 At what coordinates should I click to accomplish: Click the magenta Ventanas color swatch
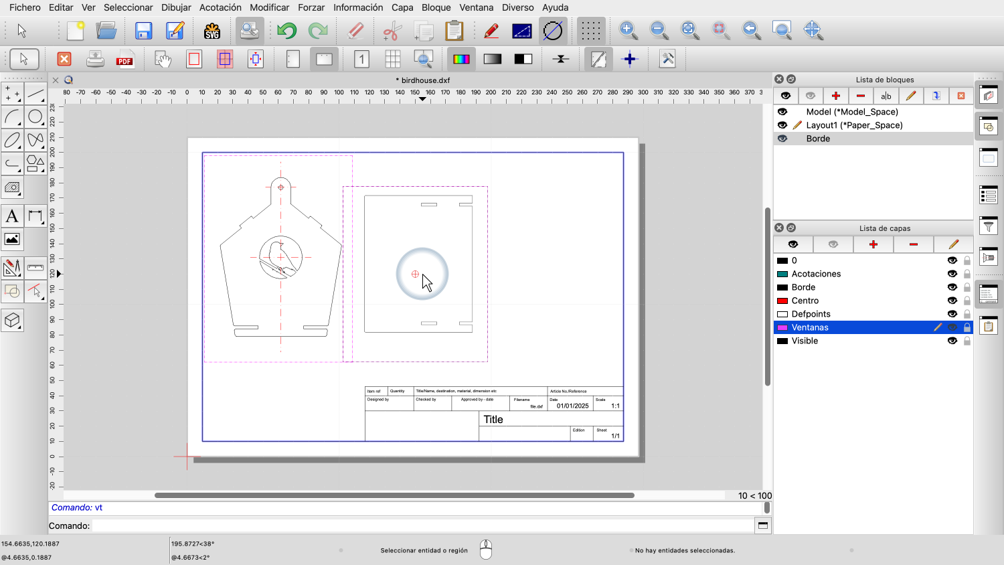coord(782,327)
